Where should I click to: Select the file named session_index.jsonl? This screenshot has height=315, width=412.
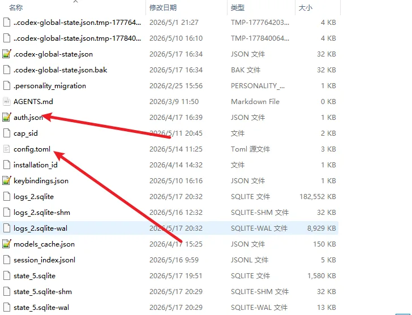click(x=44, y=260)
